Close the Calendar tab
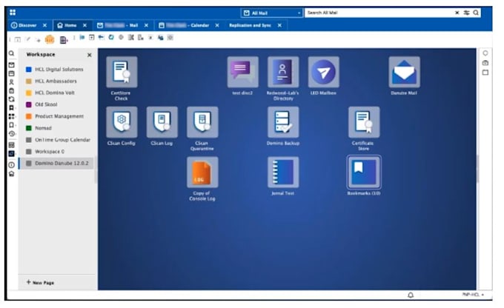Image resolution: width=504 pixels, height=308 pixels. 217,25
